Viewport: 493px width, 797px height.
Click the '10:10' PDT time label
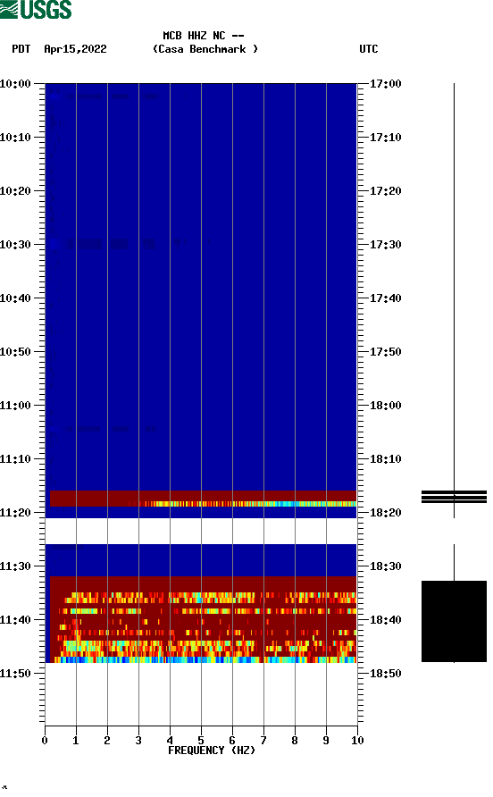(x=16, y=138)
